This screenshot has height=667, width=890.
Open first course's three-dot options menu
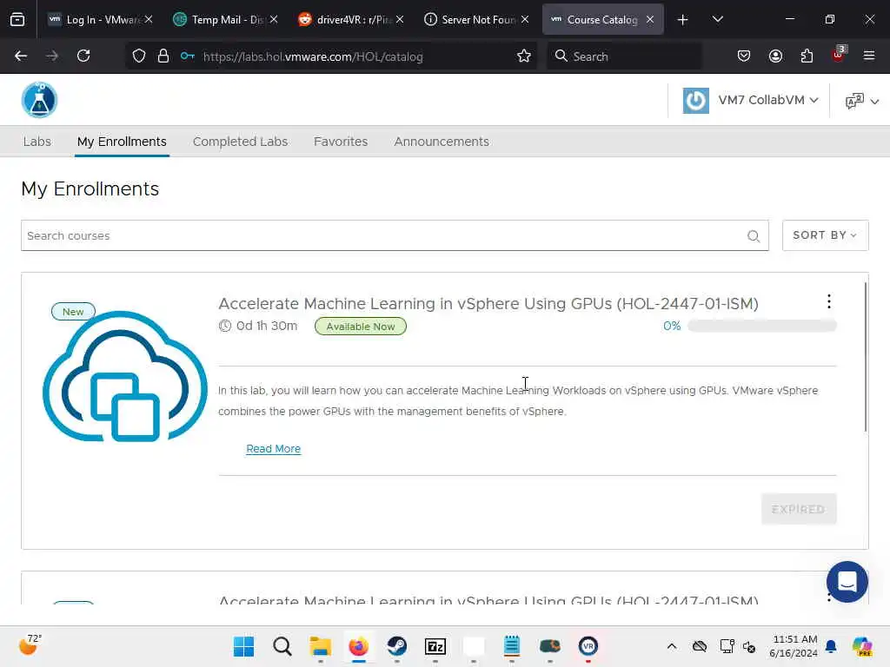pyautogui.click(x=828, y=301)
